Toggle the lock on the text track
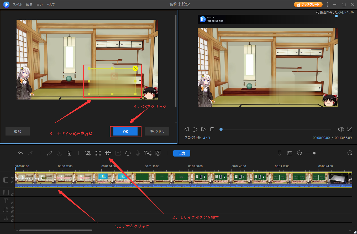Viewport: 357px width, 234px height. coord(12,203)
